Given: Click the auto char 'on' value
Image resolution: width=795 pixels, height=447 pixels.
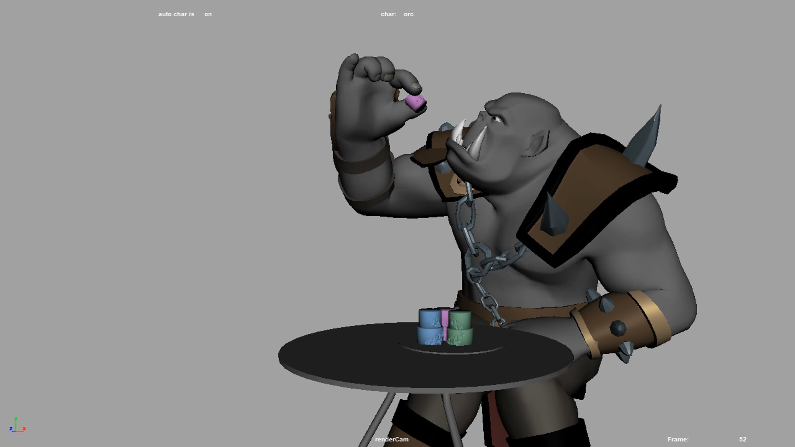Looking at the screenshot, I should (x=208, y=14).
